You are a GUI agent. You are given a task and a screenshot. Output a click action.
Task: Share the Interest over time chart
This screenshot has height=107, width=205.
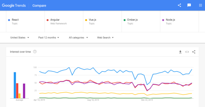194,52
